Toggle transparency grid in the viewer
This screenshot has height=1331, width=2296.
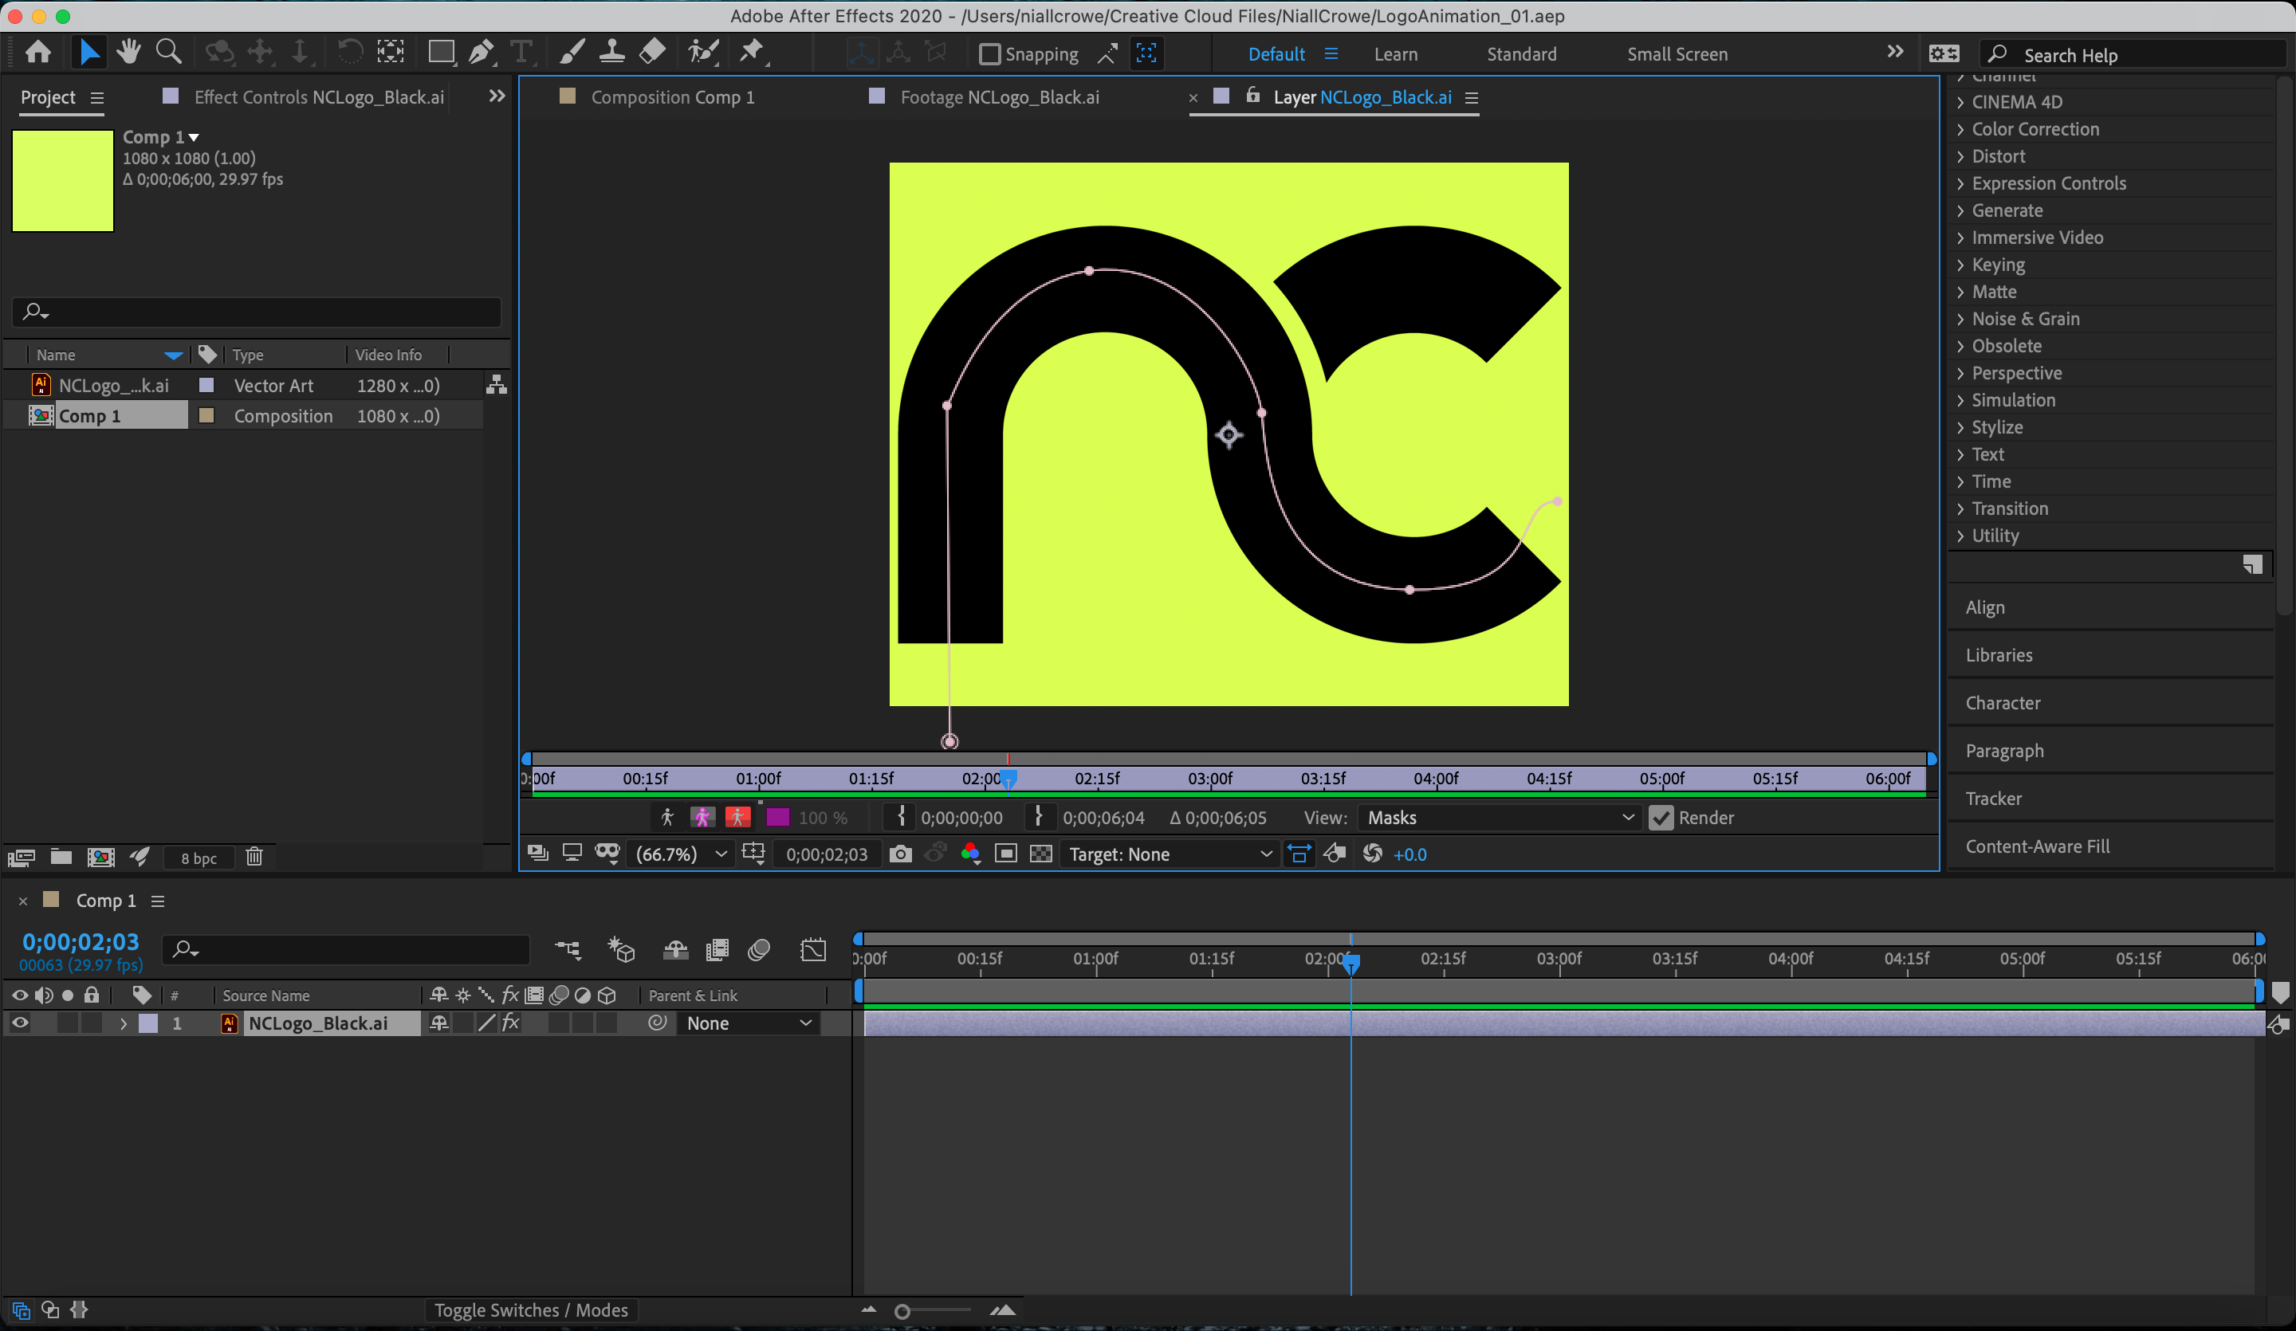(1041, 854)
